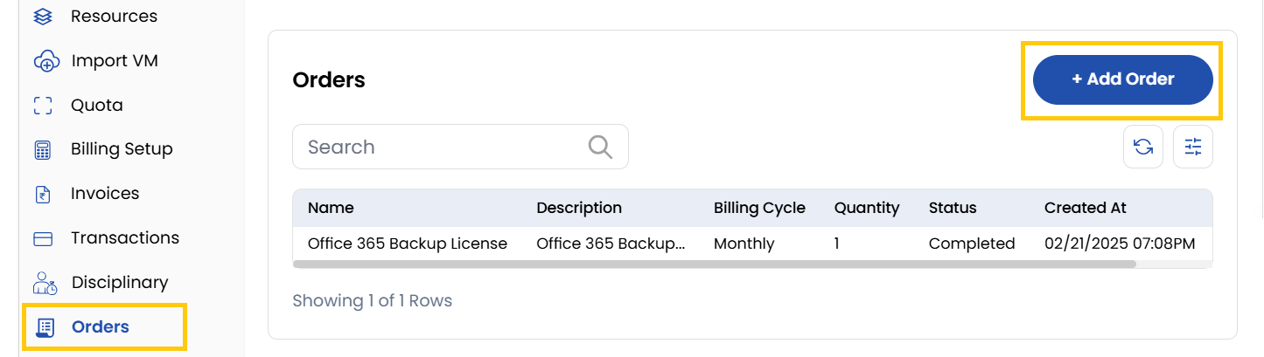Sort by the Name column header

(331, 208)
